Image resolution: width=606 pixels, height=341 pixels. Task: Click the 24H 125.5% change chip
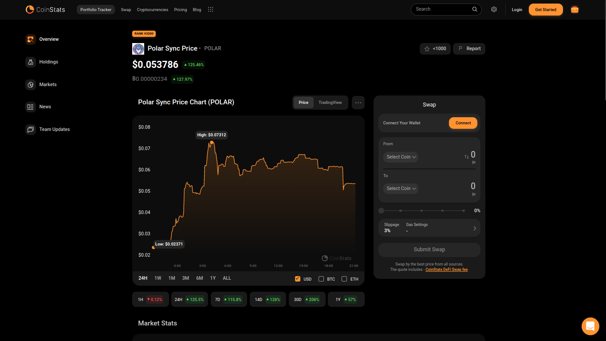coord(189,299)
